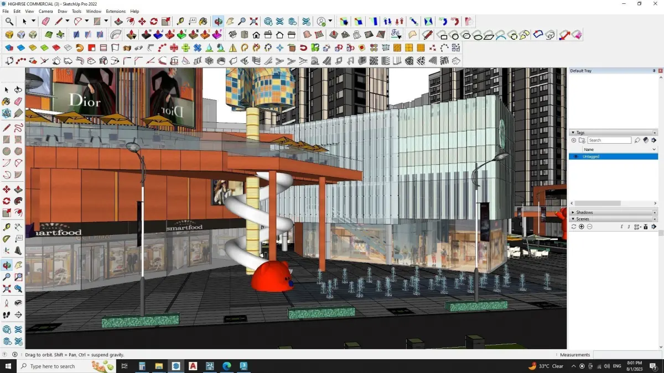This screenshot has width=664, height=373.
Task: Choose the Tape Measure tool in top toolbar
Action: [180, 22]
